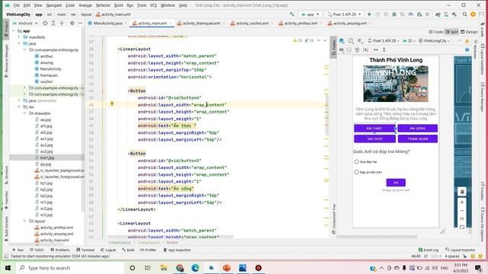Click the Vinh Long city image in preview
The height and width of the screenshot is (274, 488).
(396, 84)
